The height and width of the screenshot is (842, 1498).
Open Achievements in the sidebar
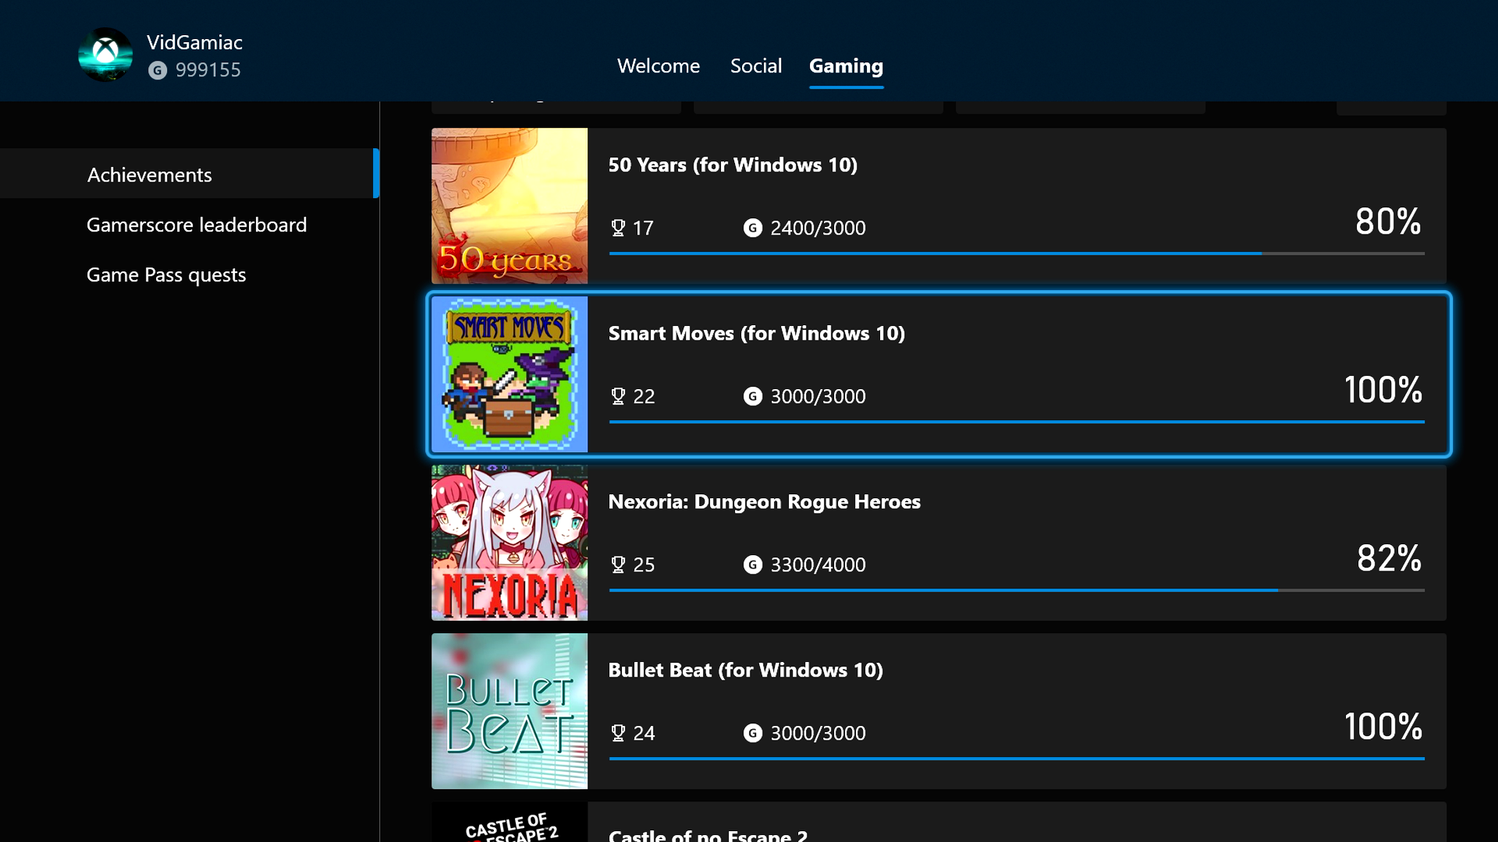(x=149, y=175)
